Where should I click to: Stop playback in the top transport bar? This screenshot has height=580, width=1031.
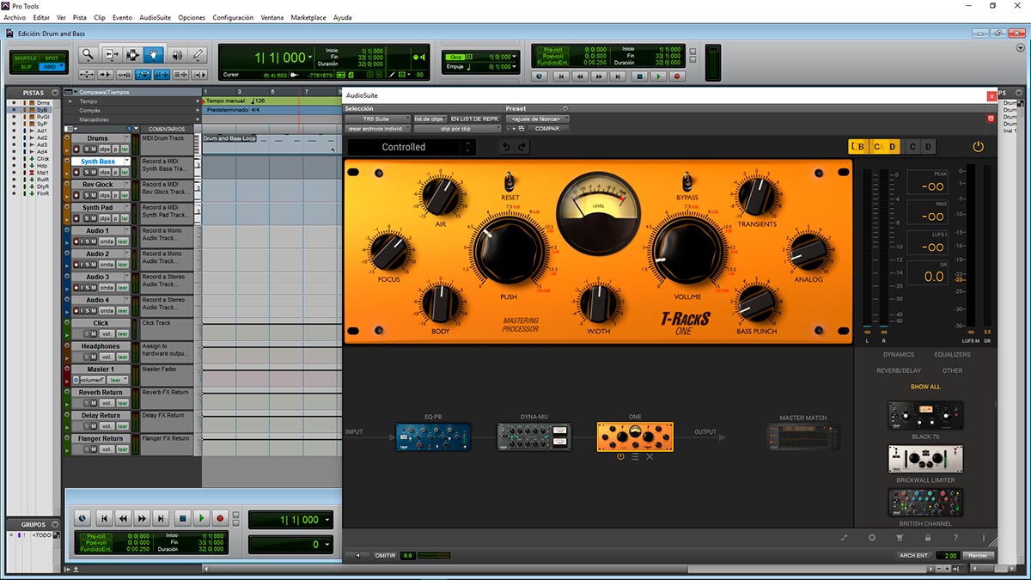[638, 76]
